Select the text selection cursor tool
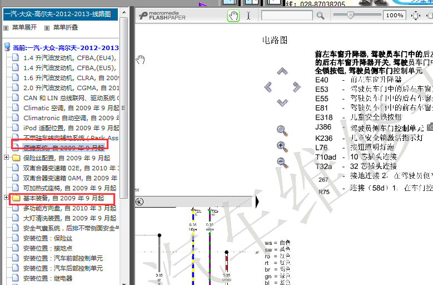 (248, 16)
